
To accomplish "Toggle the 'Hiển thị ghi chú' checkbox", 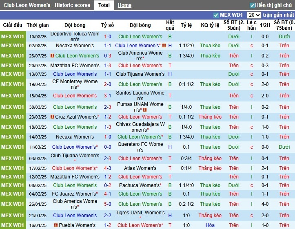I will (252, 5).
